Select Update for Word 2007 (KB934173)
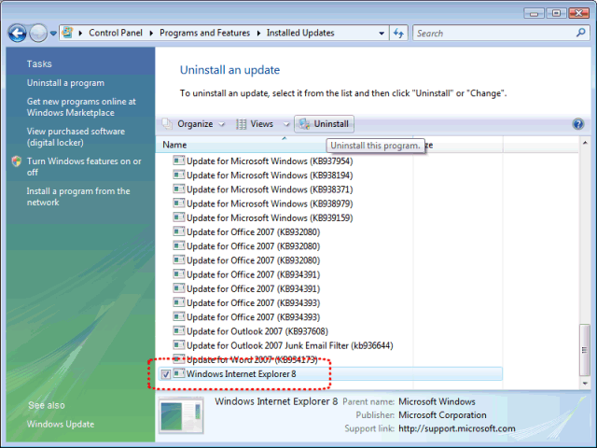The width and height of the screenshot is (597, 448). click(245, 359)
